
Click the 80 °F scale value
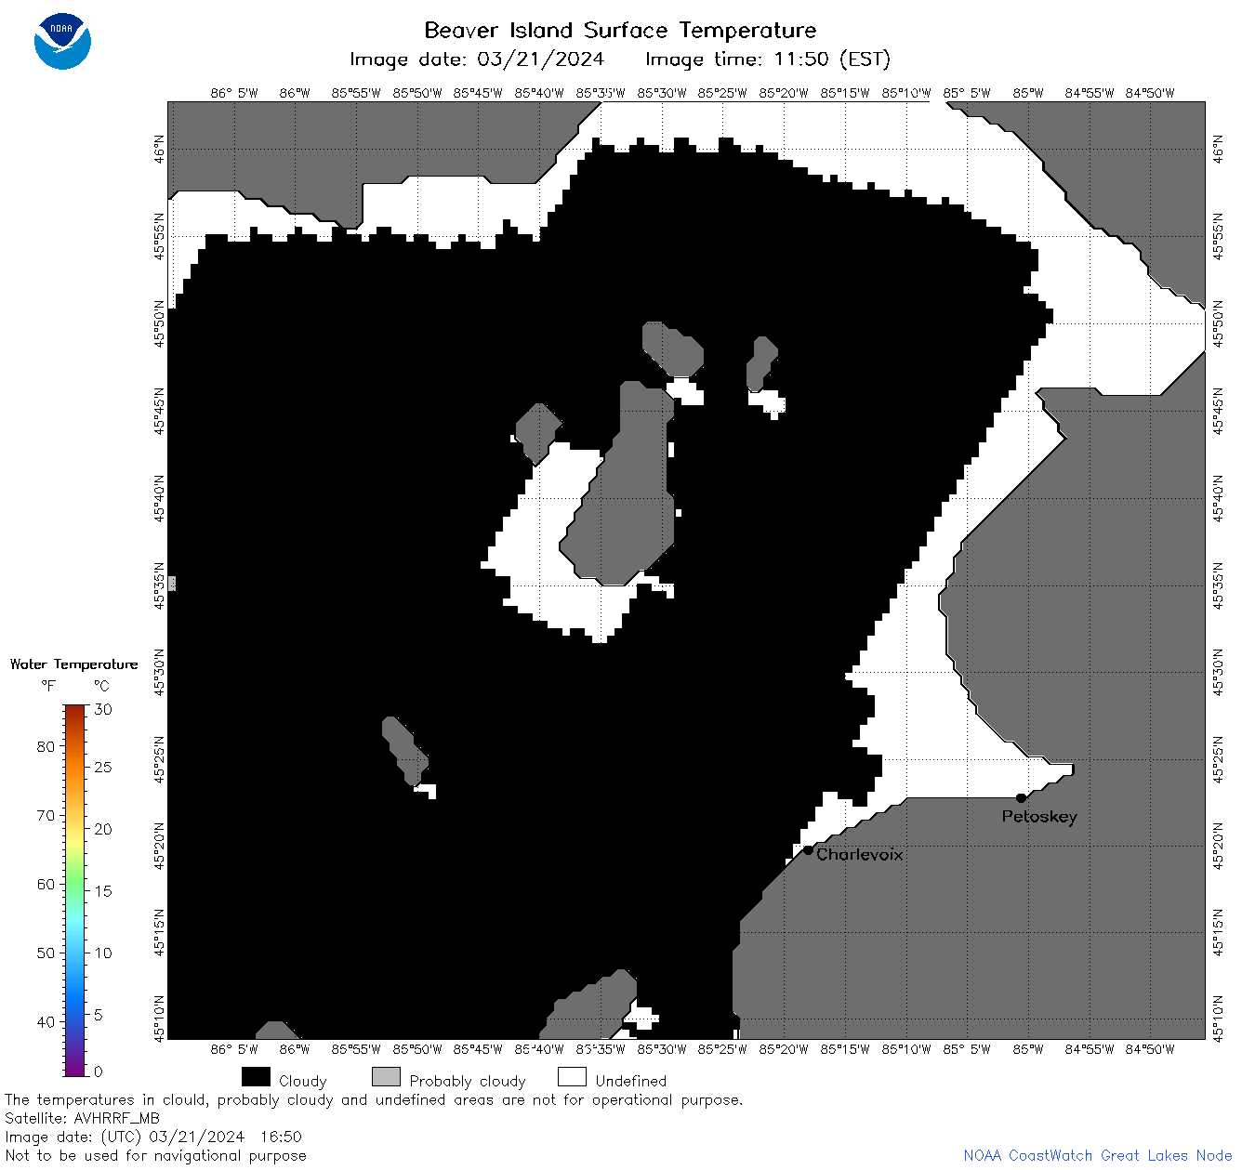[46, 746]
